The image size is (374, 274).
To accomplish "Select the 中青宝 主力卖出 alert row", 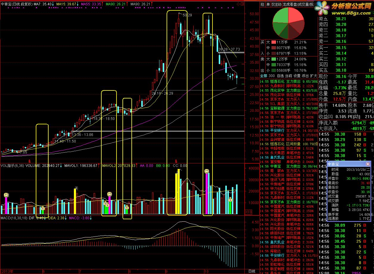I will coord(289,166).
